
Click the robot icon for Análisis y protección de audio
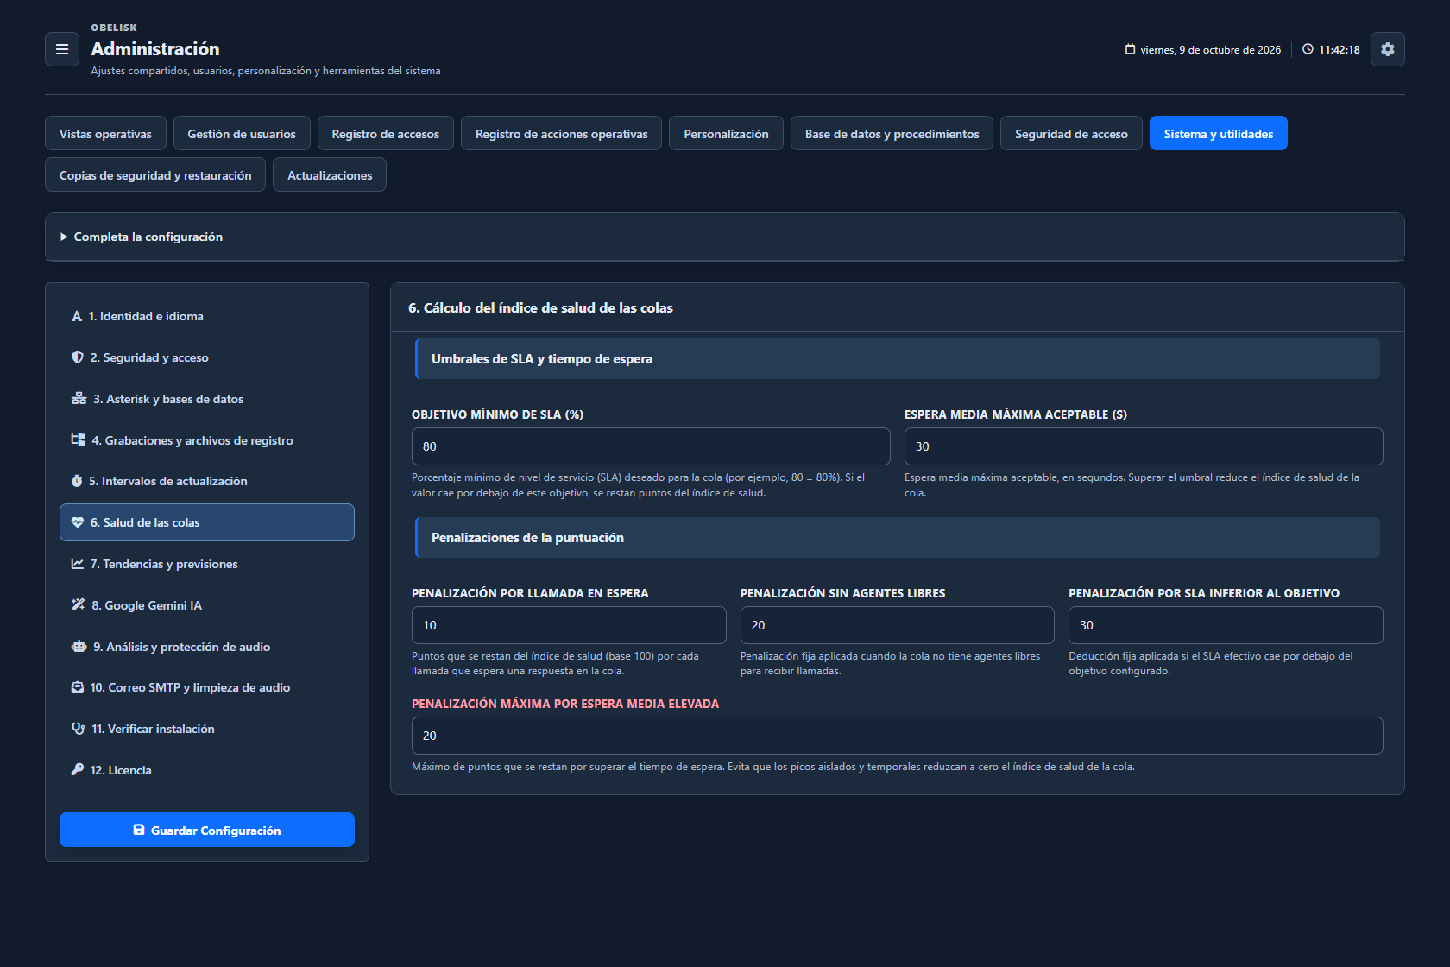coord(79,647)
